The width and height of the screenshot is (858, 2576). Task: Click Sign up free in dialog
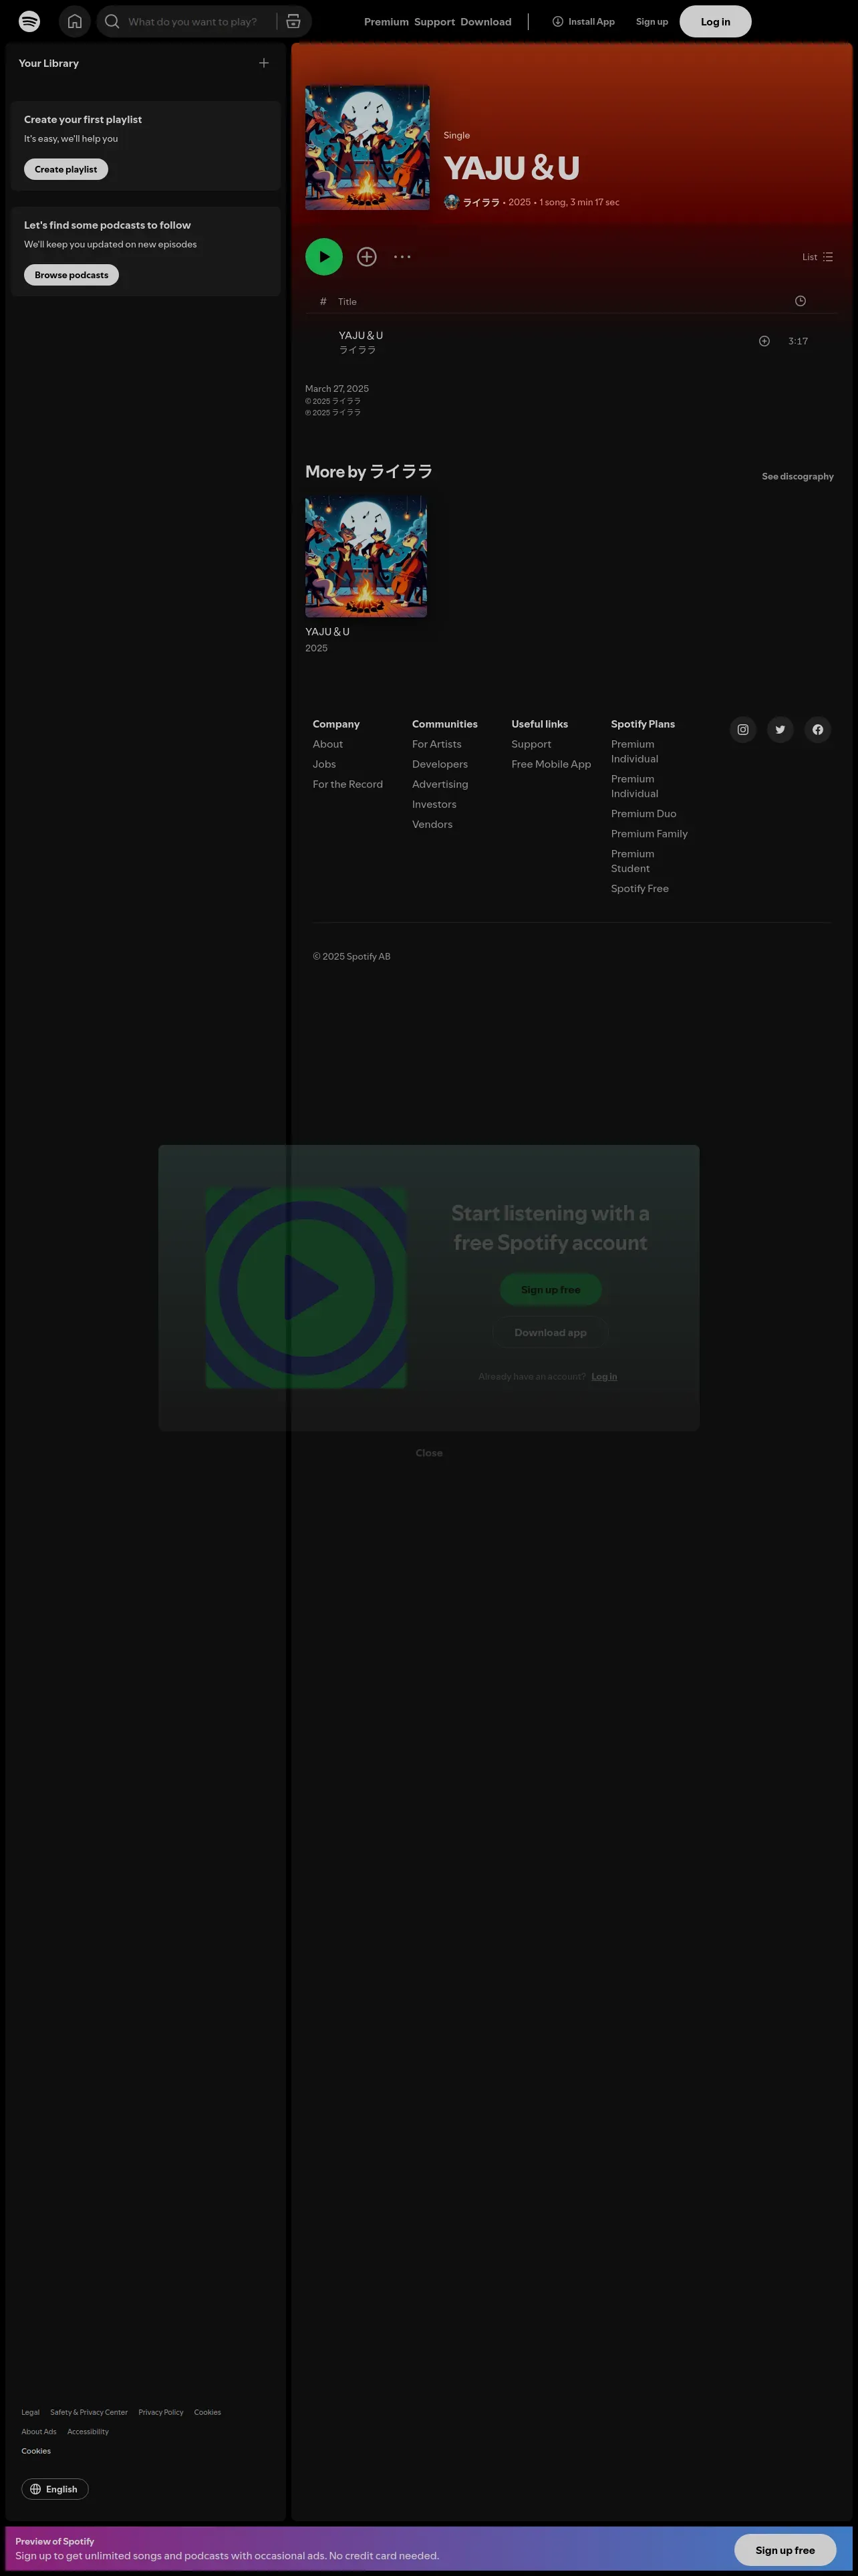pos(551,1290)
